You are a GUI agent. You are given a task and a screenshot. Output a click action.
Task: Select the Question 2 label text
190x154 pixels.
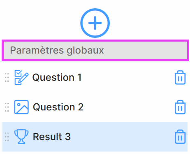coord(58,107)
